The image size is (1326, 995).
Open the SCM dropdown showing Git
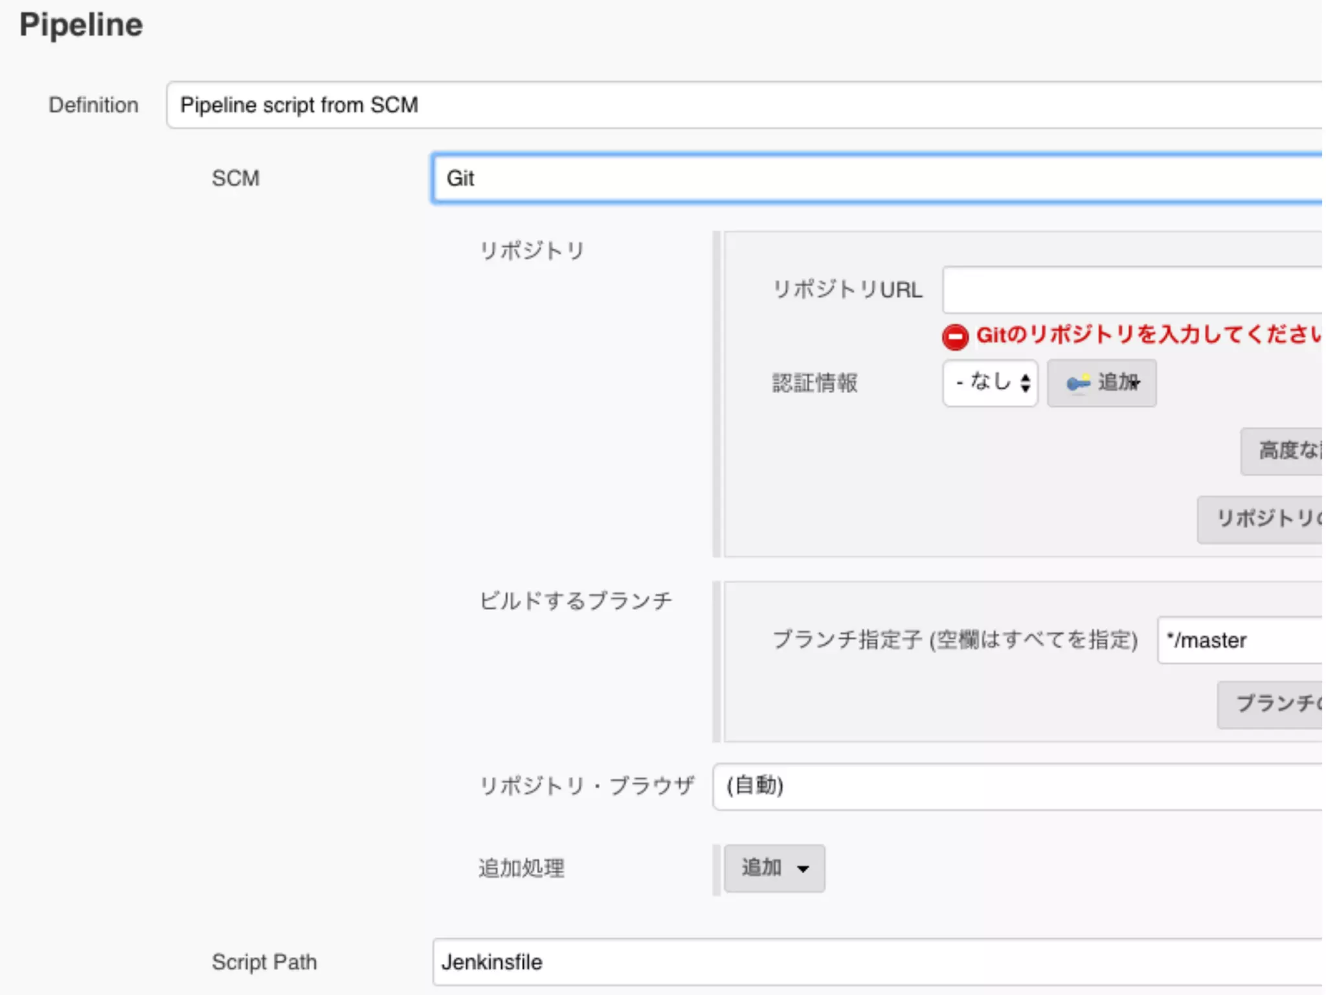(x=877, y=178)
